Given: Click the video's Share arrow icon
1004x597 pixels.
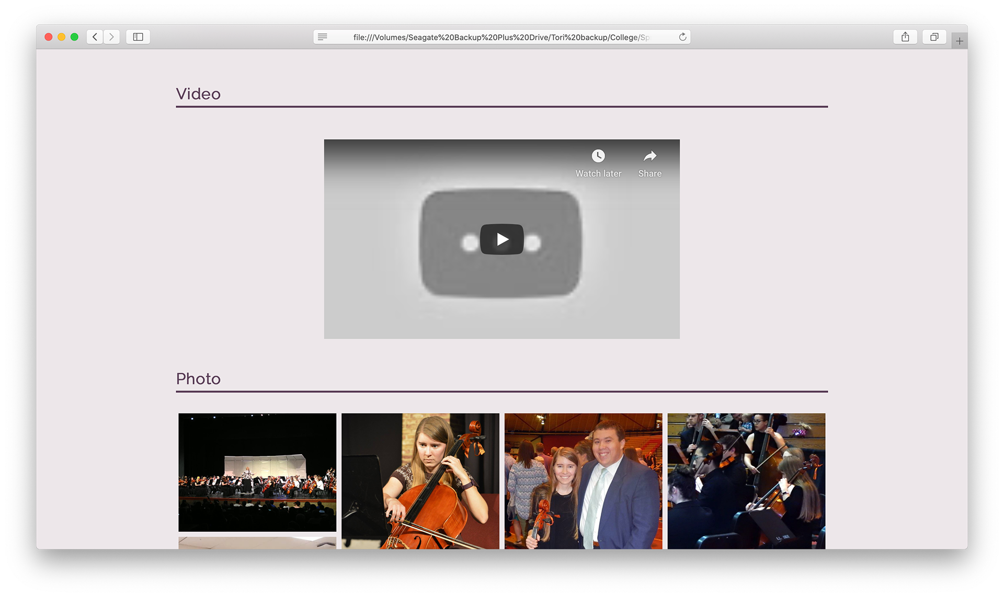Looking at the screenshot, I should pos(650,156).
